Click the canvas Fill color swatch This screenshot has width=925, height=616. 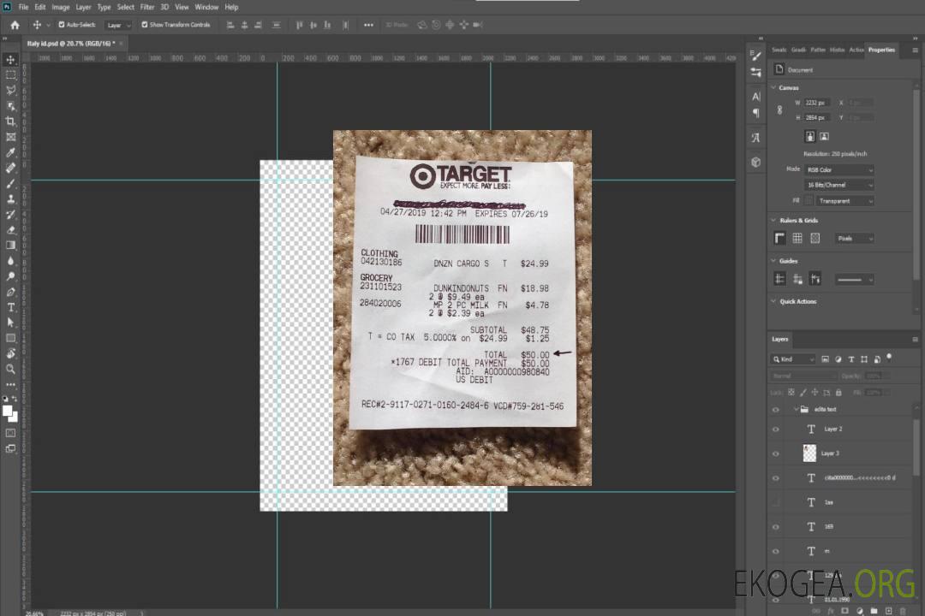tap(809, 201)
